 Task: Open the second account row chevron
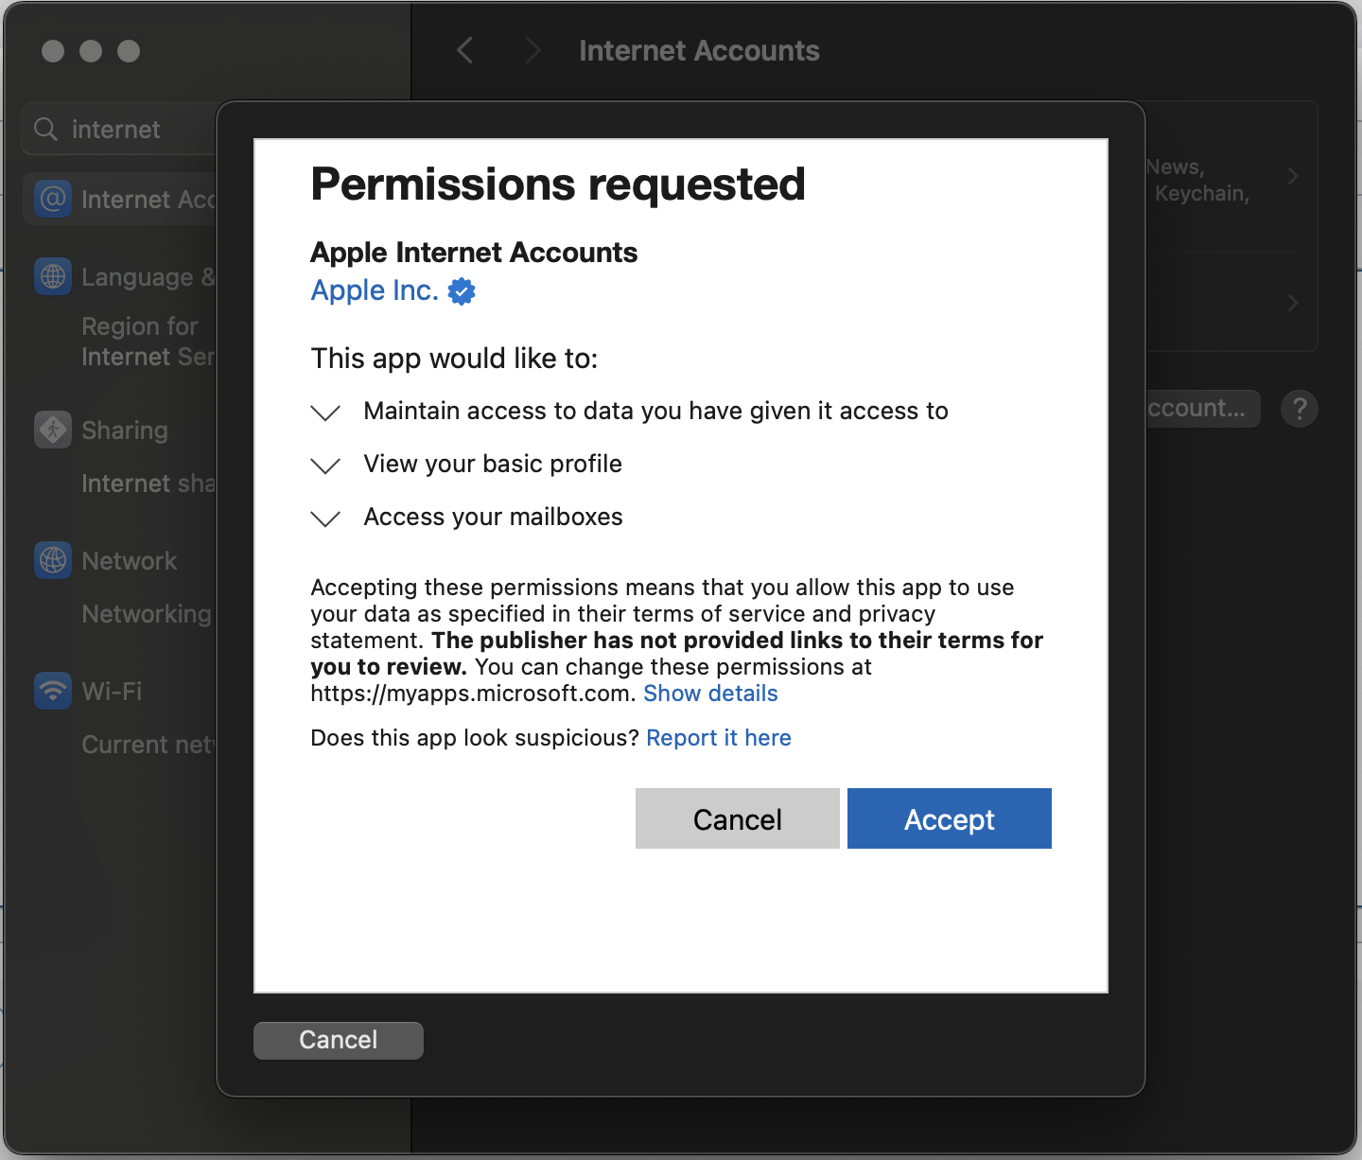(1293, 303)
